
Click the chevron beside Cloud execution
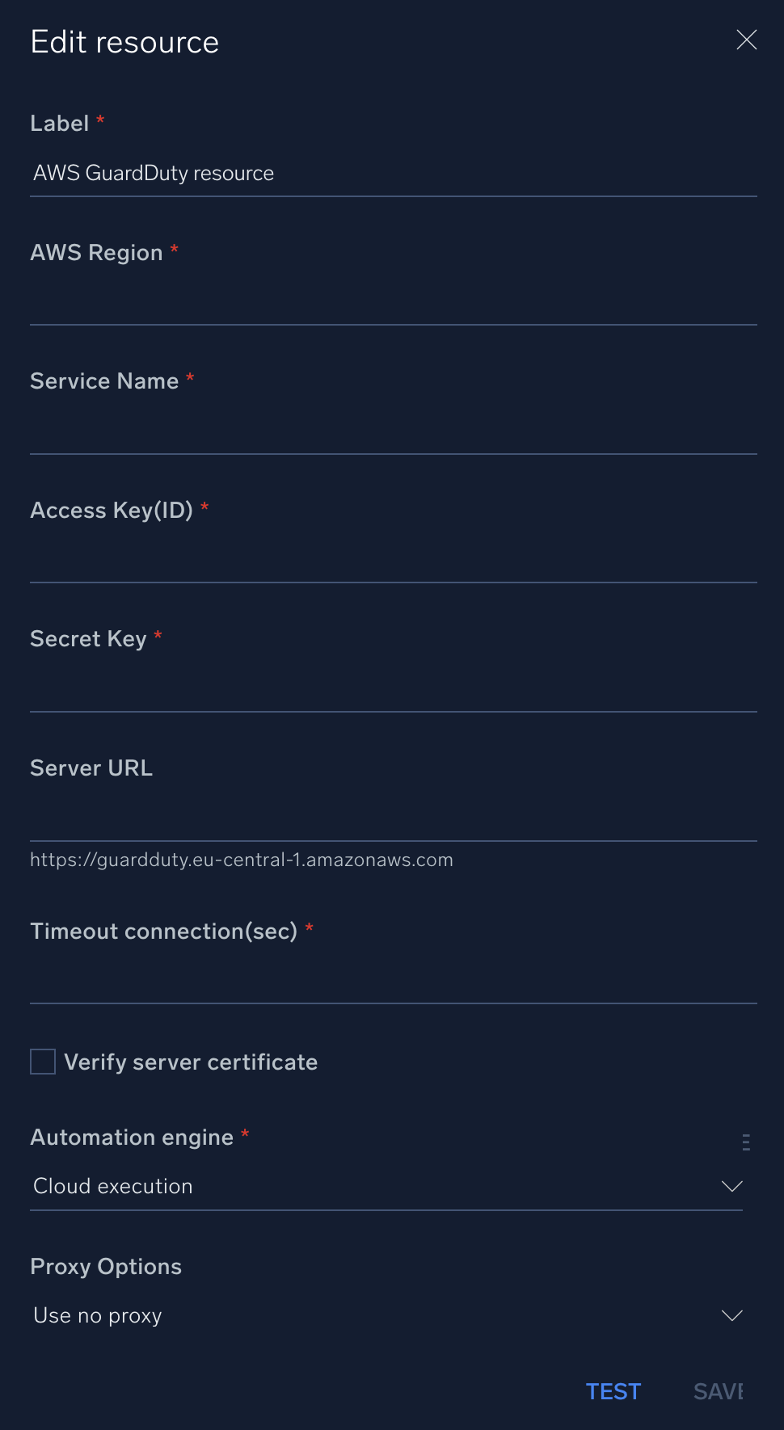click(x=731, y=1186)
